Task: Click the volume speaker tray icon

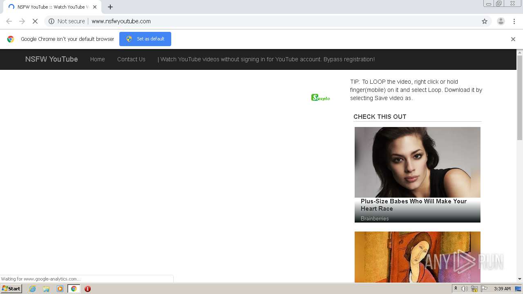Action: [x=465, y=289]
